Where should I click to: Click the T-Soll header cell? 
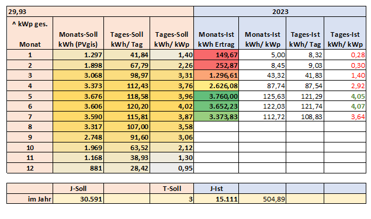coord(172,189)
